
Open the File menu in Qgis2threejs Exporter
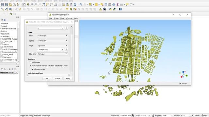tap(51, 19)
